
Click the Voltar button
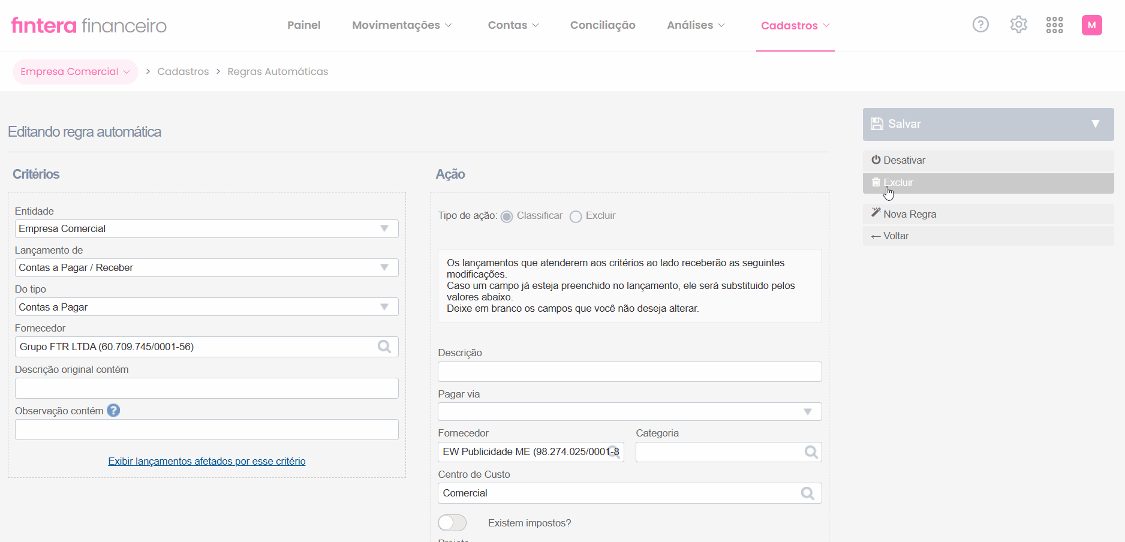coord(988,236)
